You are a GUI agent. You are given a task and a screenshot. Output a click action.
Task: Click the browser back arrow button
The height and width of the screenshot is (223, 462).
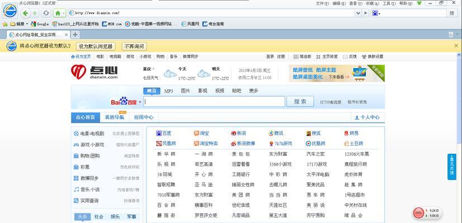[26, 13]
